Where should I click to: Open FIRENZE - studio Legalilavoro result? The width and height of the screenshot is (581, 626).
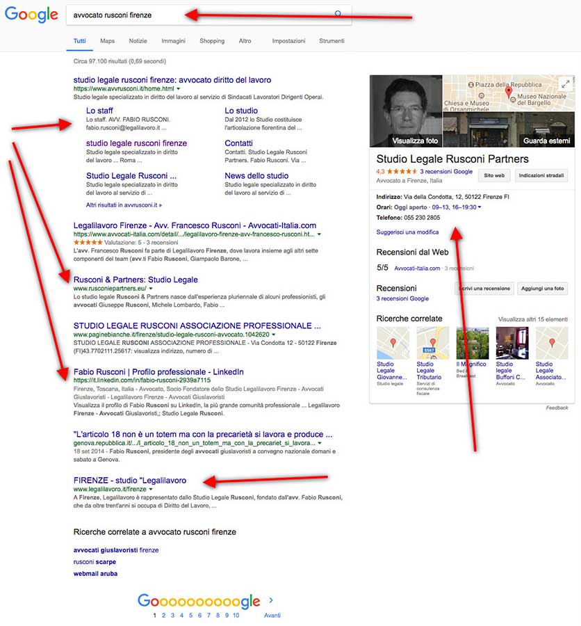pos(130,480)
